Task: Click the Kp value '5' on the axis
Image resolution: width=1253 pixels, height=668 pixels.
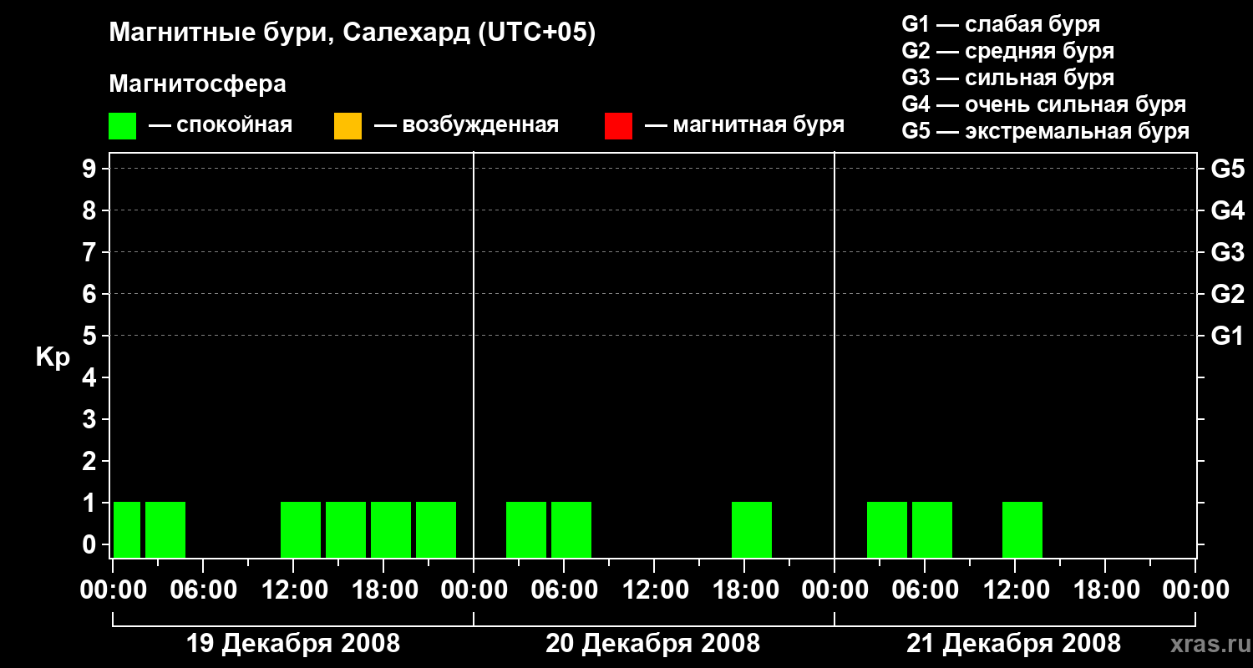Action: point(91,336)
